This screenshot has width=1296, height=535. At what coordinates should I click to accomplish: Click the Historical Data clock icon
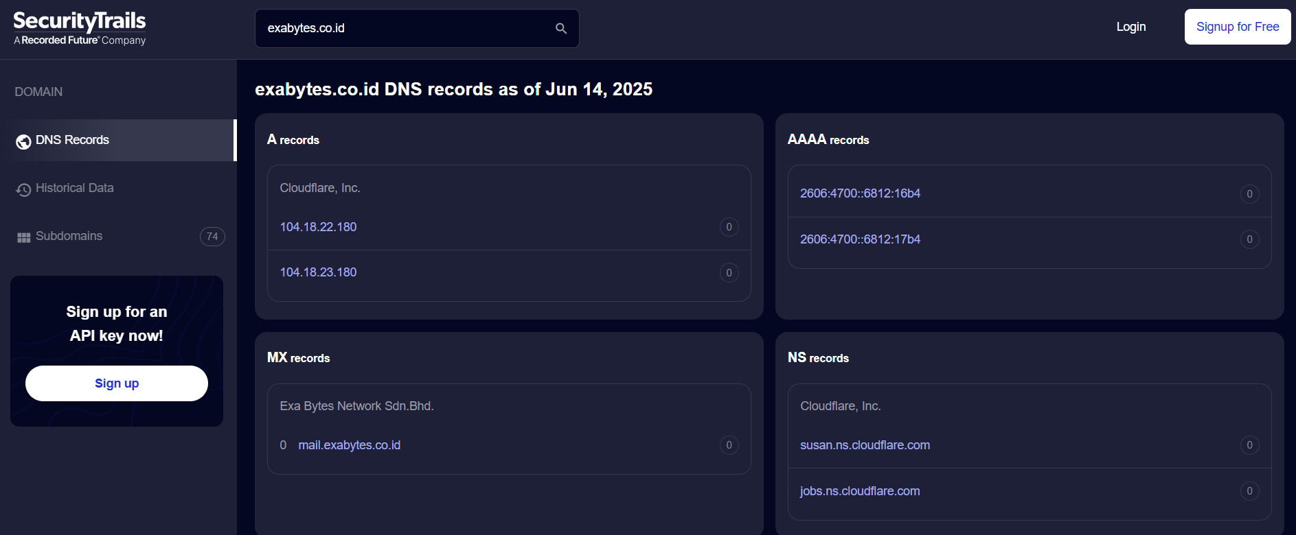pyautogui.click(x=23, y=189)
